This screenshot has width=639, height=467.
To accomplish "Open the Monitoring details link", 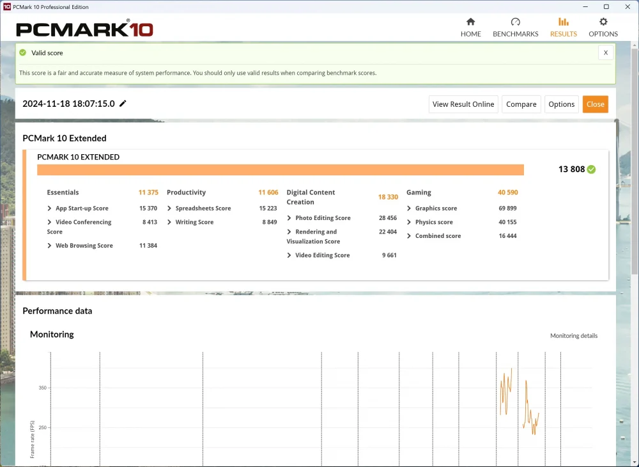I will click(574, 336).
